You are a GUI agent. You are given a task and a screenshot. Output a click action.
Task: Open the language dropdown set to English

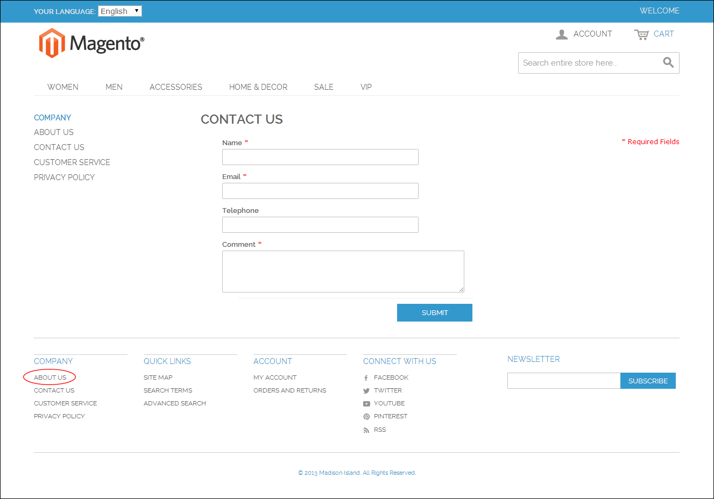(120, 11)
